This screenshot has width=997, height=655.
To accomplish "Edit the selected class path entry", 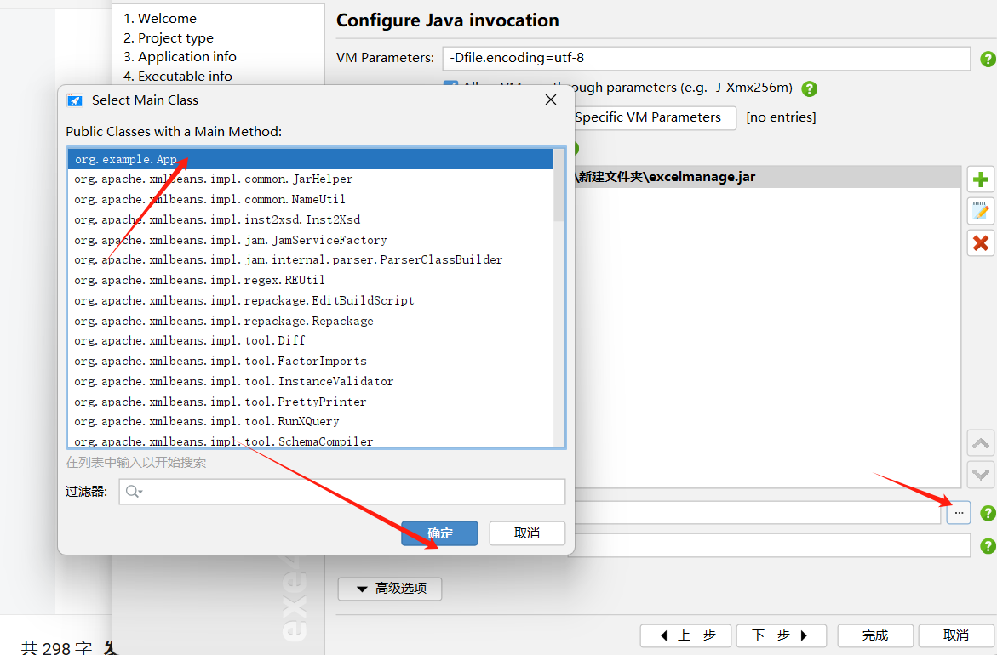I will [981, 212].
